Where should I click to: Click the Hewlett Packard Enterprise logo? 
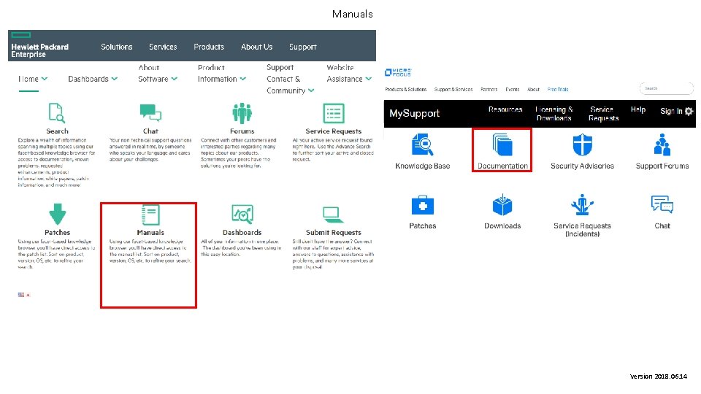pyautogui.click(x=39, y=45)
